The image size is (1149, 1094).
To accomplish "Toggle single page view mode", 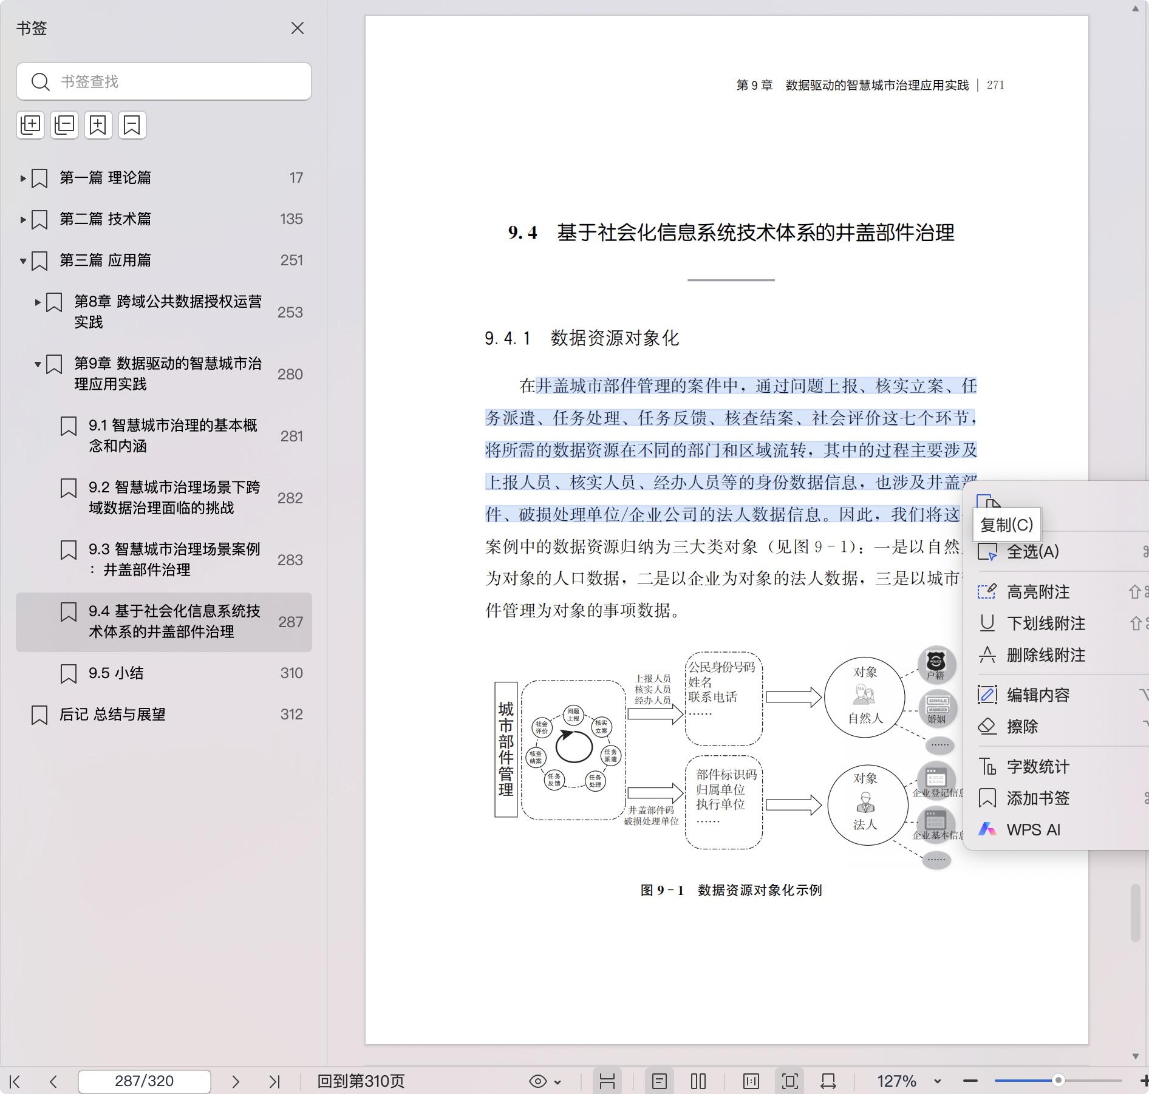I will point(659,1081).
